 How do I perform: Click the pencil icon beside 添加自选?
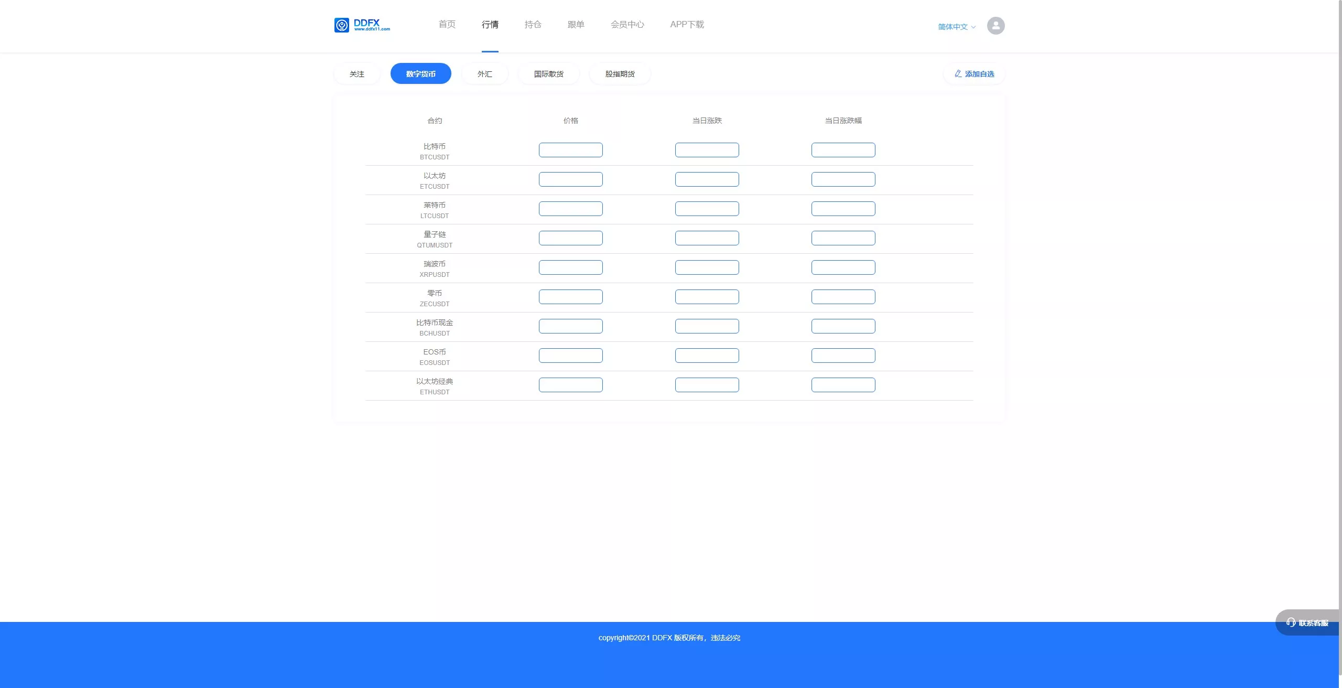click(958, 74)
